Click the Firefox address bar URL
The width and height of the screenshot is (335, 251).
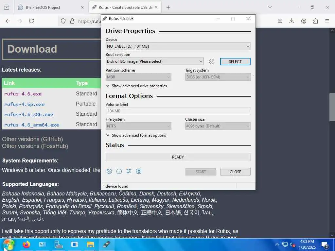click(89, 21)
